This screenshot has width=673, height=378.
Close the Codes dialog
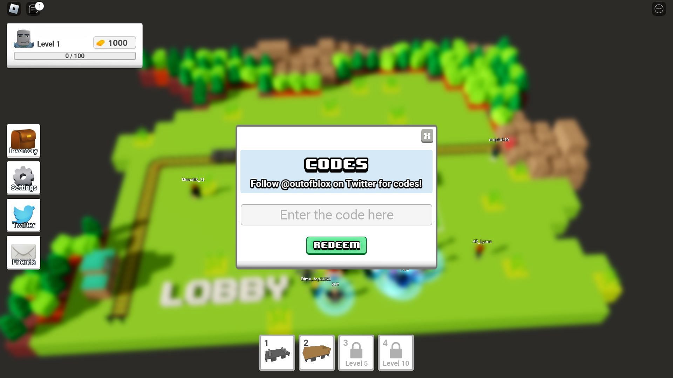426,136
